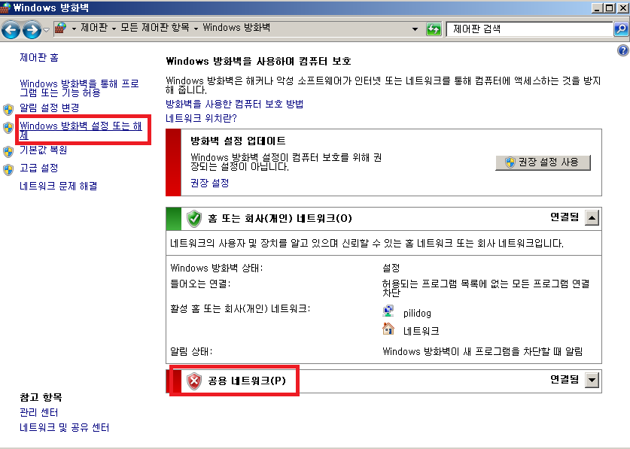Go back with the Back arrow button

(11, 29)
